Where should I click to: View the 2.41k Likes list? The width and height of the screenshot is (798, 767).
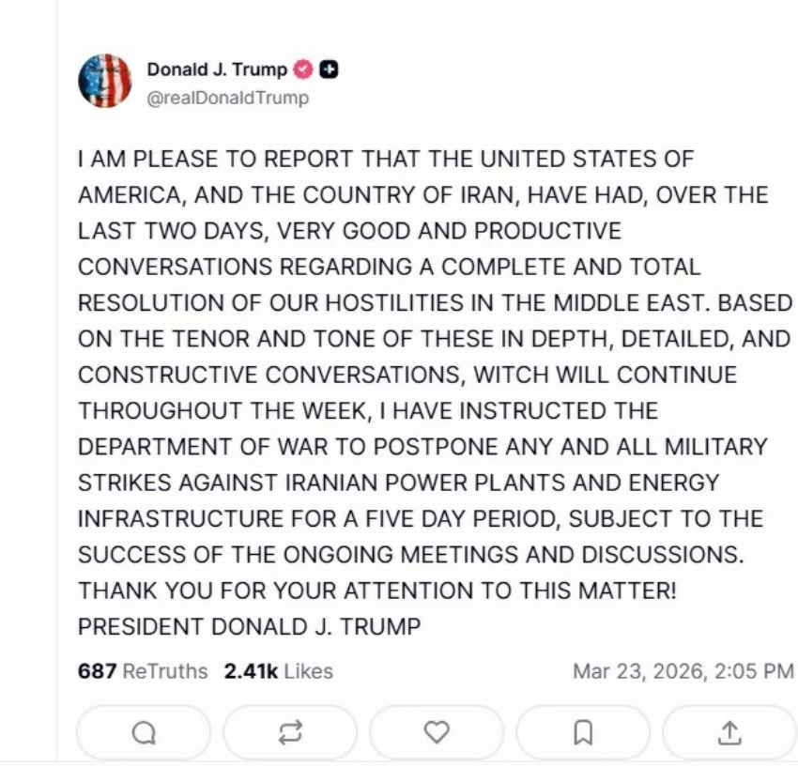[x=278, y=671]
